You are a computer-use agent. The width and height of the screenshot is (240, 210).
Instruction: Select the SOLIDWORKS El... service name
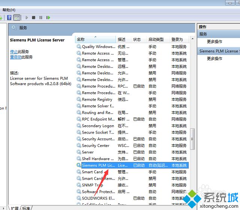tap(98, 198)
